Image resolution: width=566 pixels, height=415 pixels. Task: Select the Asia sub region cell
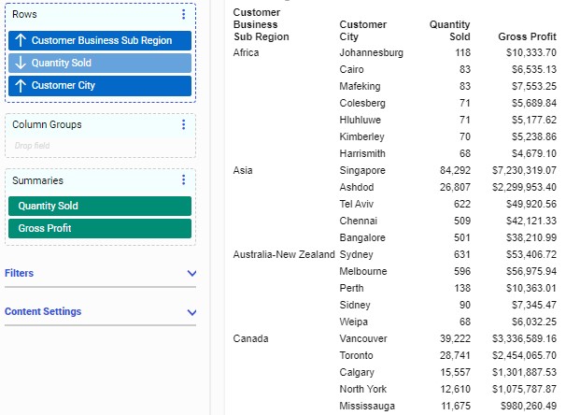[x=243, y=171]
